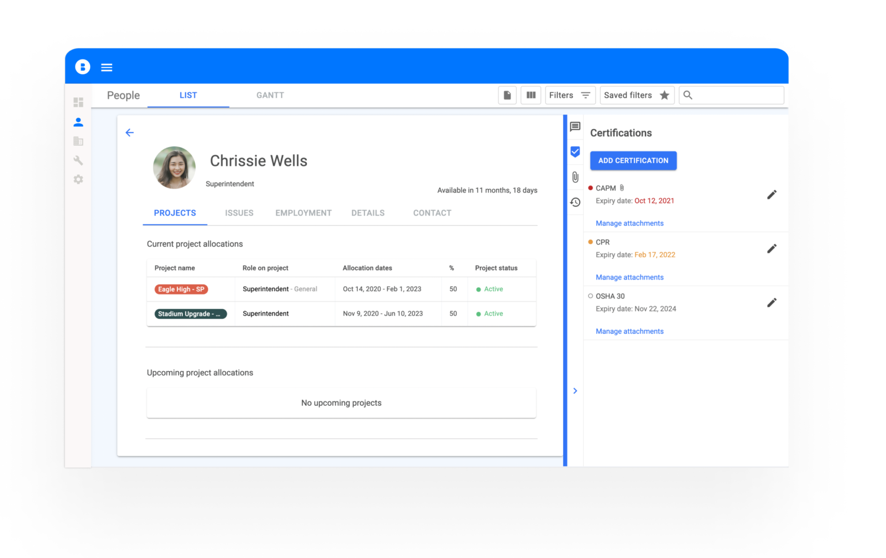Open the Filters dropdown
The width and height of the screenshot is (886, 558).
click(x=570, y=95)
